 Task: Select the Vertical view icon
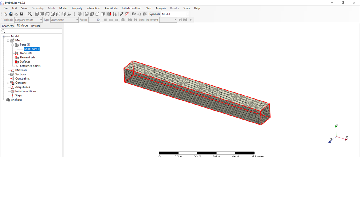click(x=74, y=14)
